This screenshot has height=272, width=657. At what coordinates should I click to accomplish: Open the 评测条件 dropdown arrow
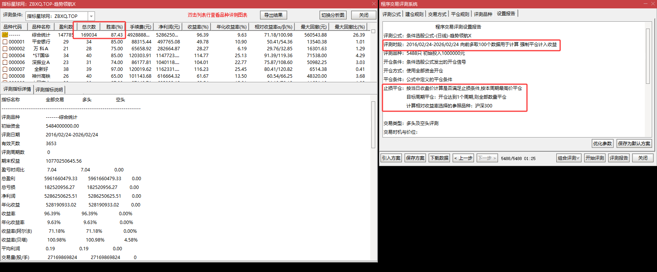pos(91,16)
